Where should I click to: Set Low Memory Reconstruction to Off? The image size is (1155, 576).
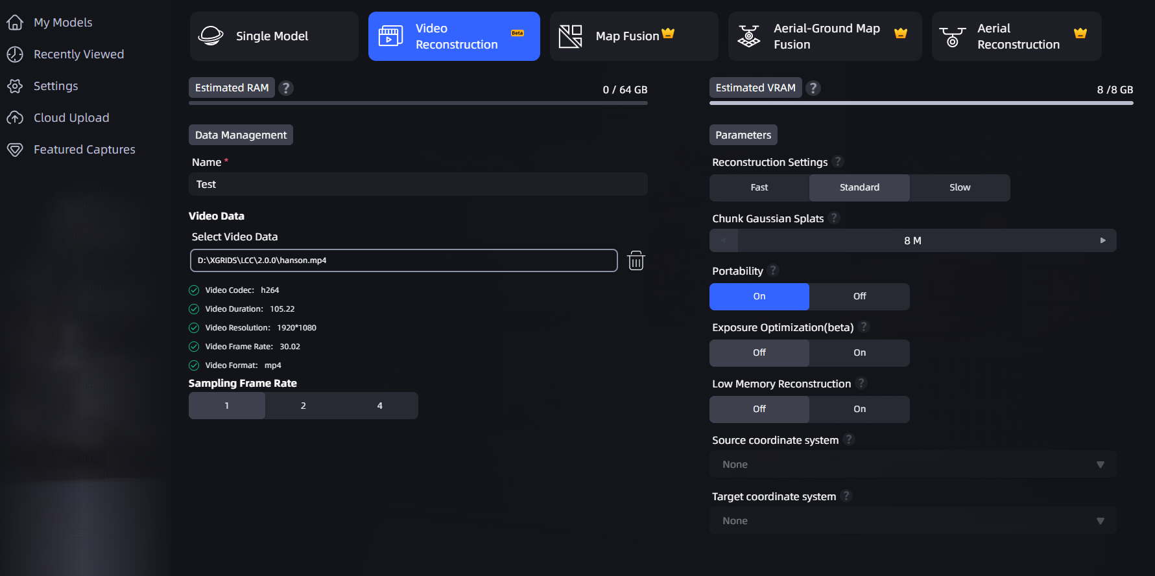point(759,409)
